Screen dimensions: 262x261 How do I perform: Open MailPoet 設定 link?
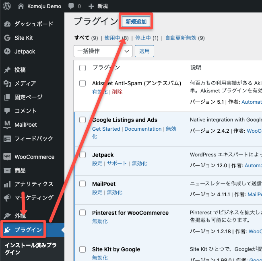coord(97,192)
